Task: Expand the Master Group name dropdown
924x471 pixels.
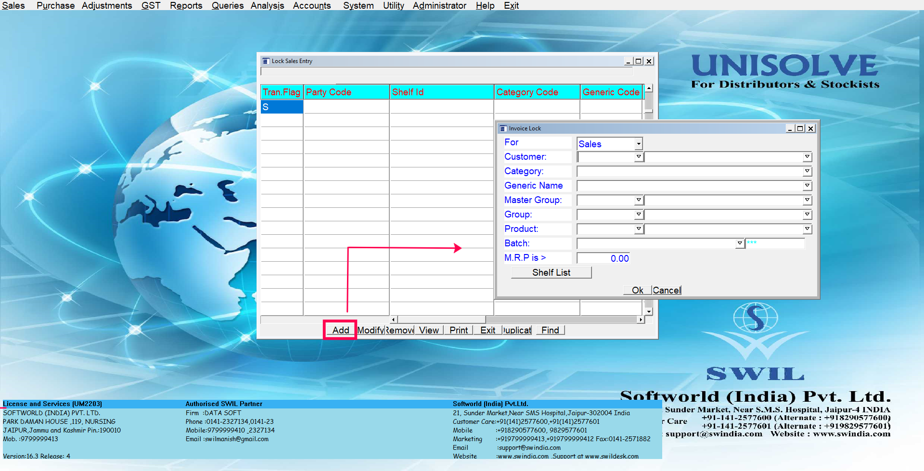Action: (807, 200)
